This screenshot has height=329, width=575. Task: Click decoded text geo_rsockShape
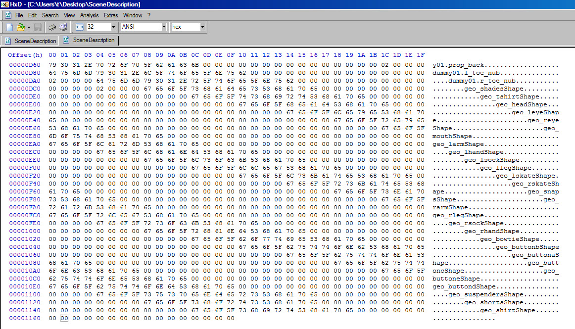(x=476, y=223)
